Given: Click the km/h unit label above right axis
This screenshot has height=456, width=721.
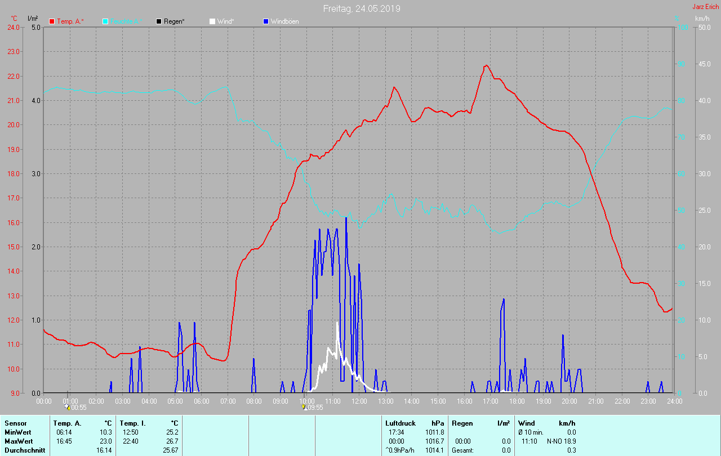Looking at the screenshot, I should coord(702,19).
